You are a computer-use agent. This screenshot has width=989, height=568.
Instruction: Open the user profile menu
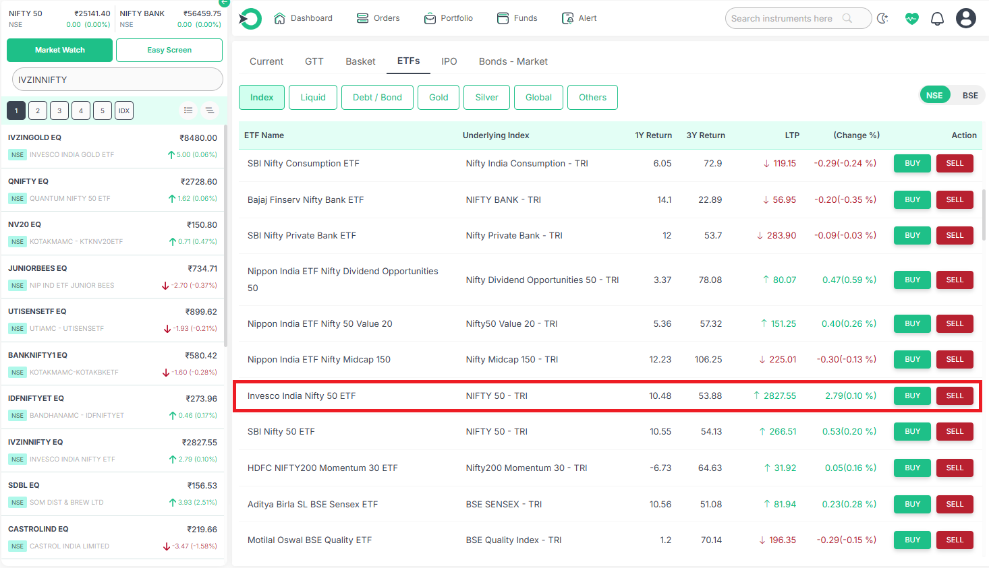click(x=965, y=18)
